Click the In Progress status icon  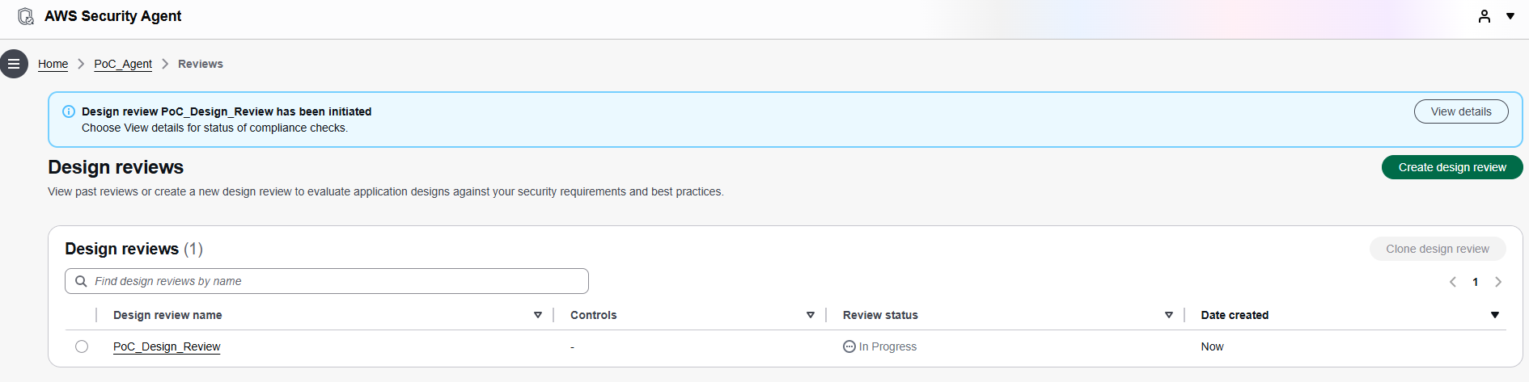849,346
